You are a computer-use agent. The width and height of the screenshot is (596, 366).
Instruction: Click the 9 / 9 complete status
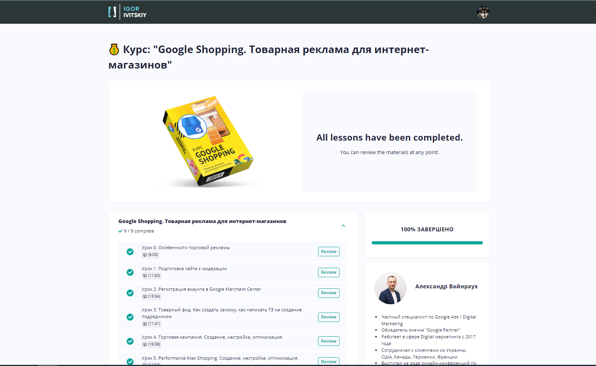[136, 231]
